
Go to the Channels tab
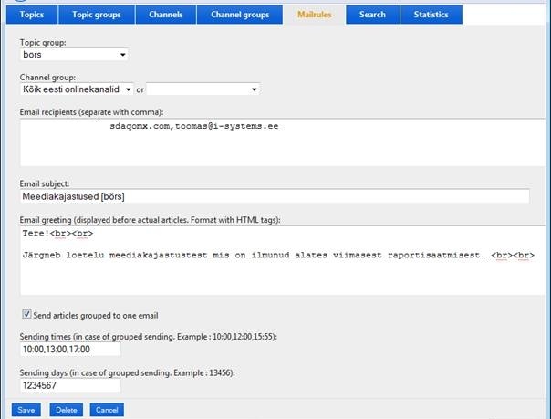coord(166,15)
